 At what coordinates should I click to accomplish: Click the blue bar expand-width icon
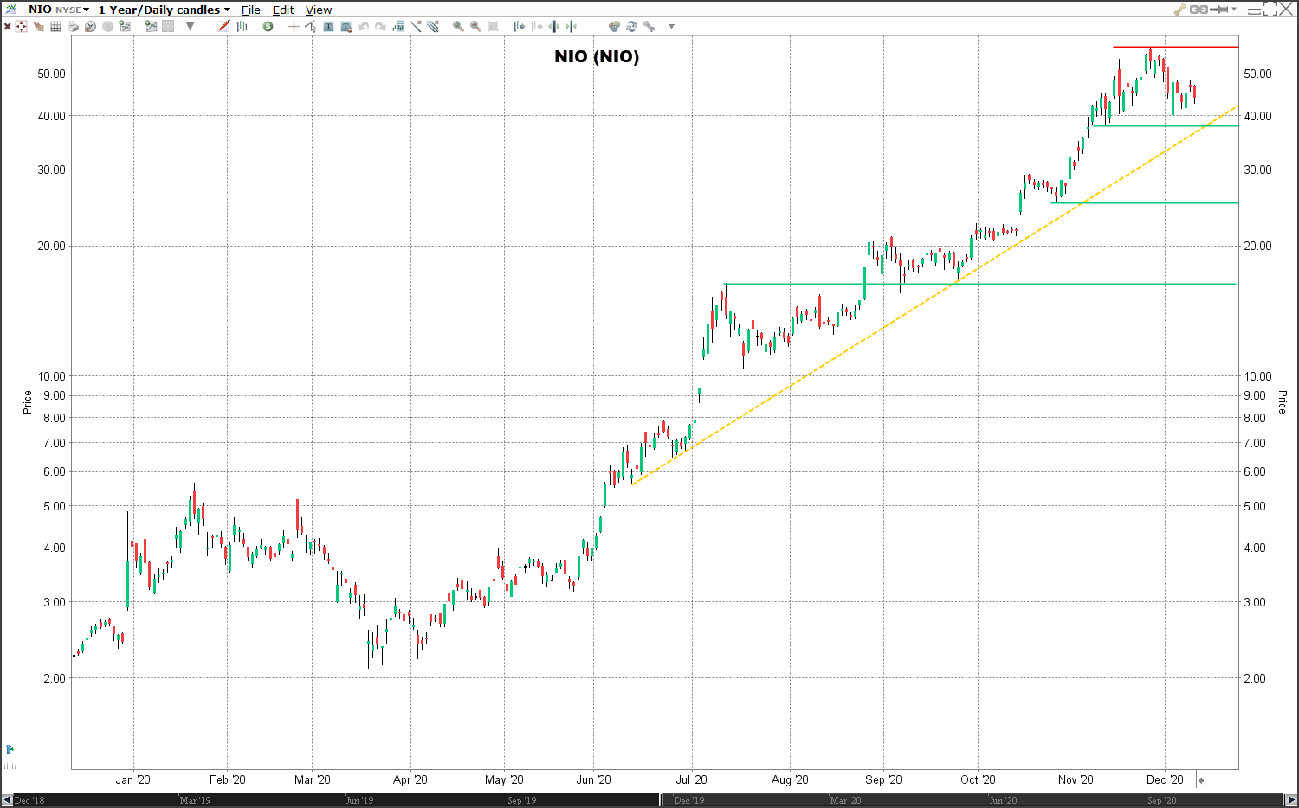(554, 27)
